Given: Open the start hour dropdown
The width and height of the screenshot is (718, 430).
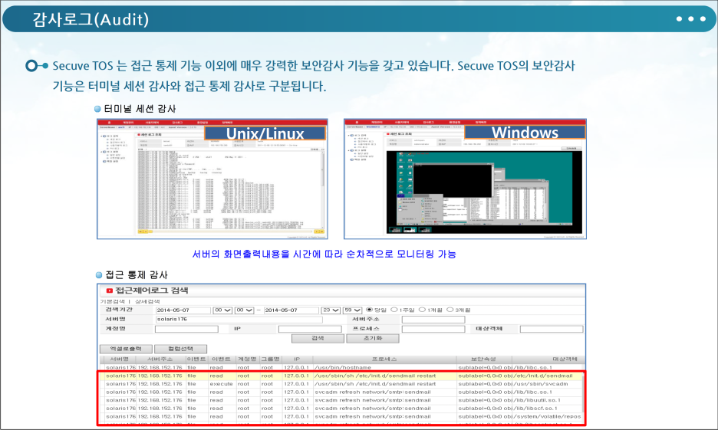Looking at the screenshot, I should 223,310.
